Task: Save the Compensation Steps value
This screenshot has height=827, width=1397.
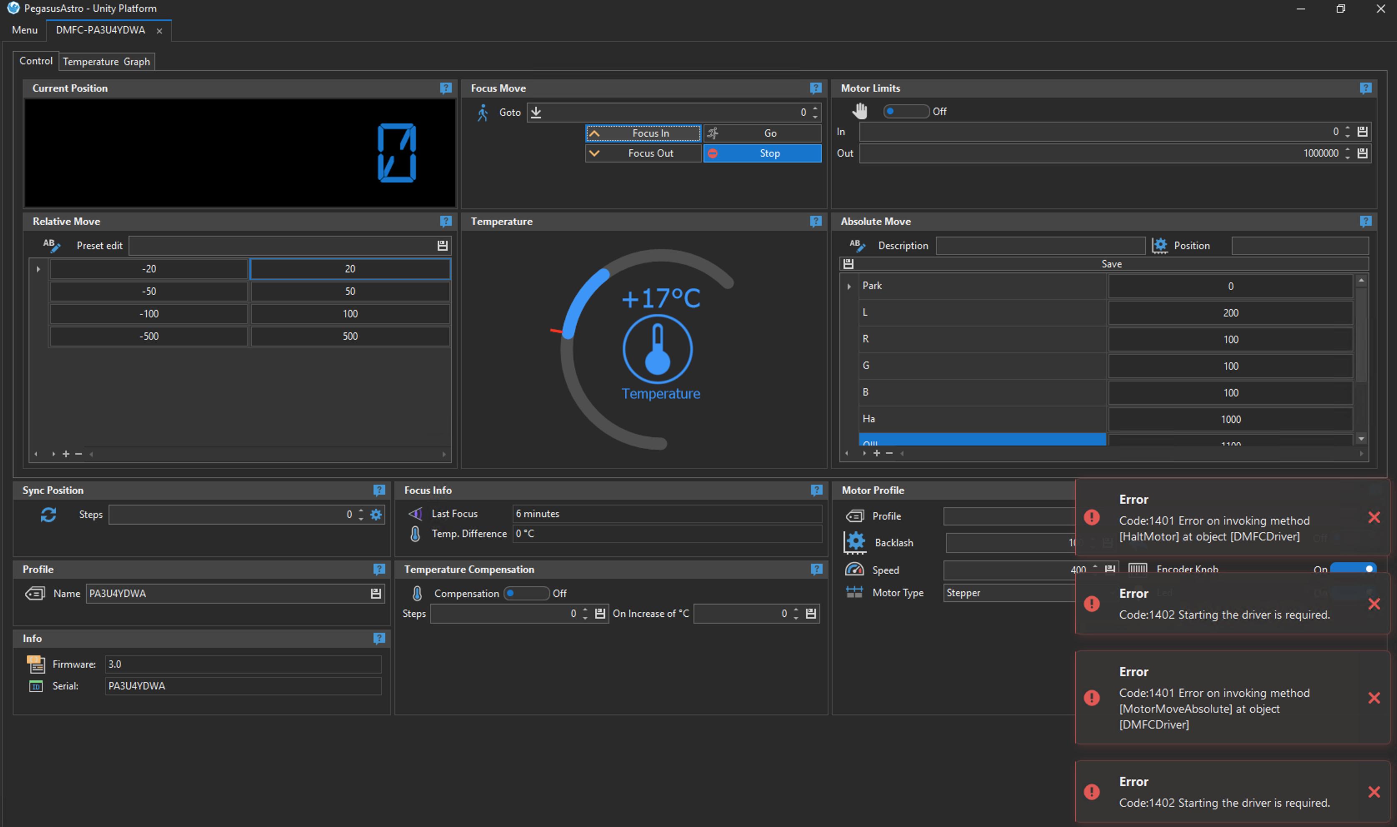Action: pos(600,613)
